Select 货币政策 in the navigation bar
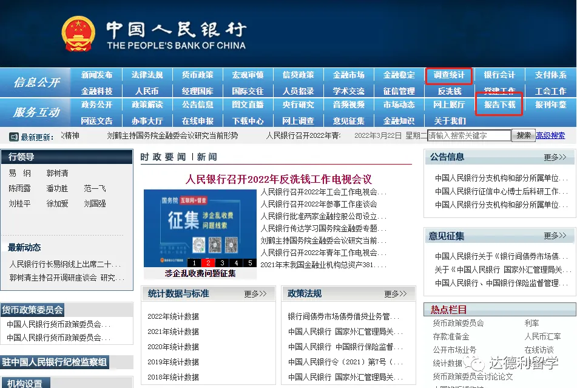The image size is (577, 388). 197,75
